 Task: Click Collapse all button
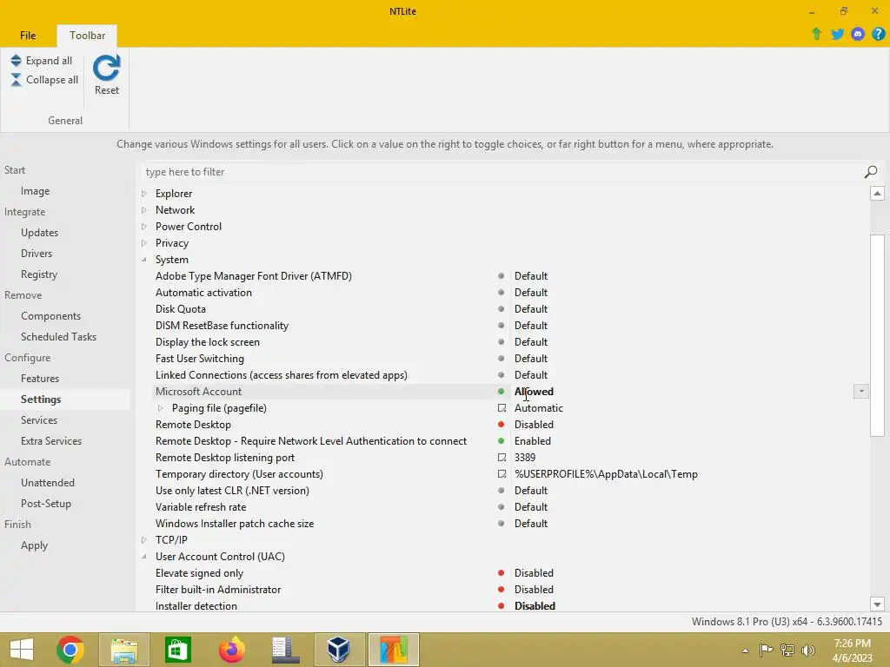(x=44, y=80)
